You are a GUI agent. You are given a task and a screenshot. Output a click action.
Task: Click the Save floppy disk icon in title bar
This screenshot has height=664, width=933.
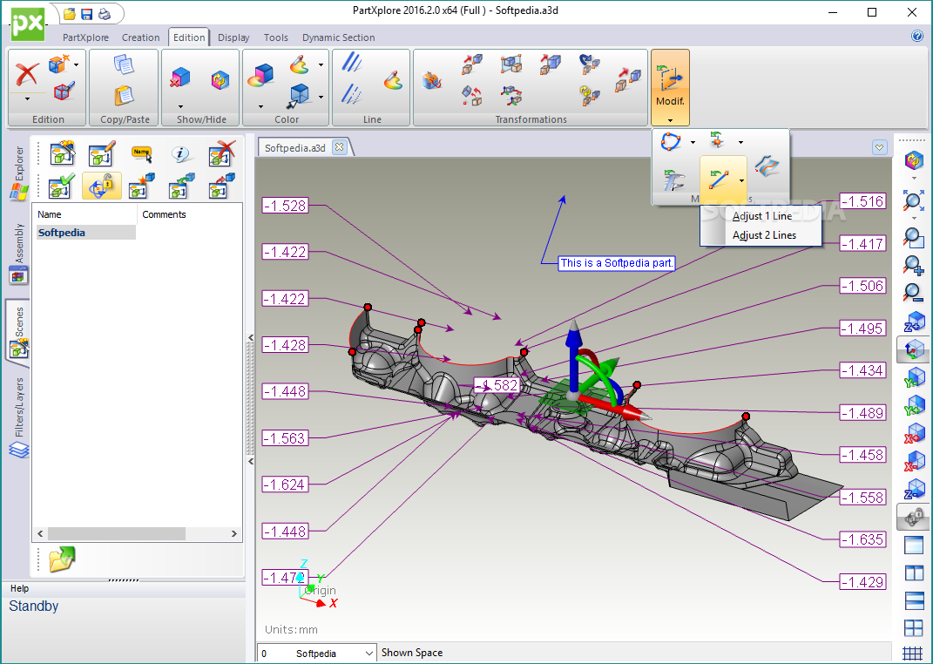click(87, 14)
